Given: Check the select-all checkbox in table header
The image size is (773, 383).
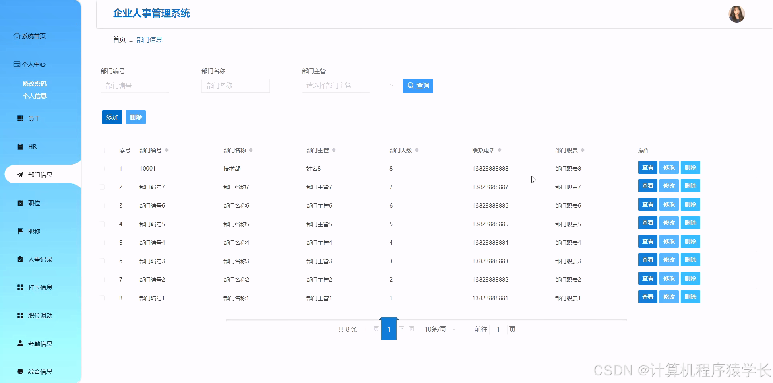Looking at the screenshot, I should (x=102, y=150).
